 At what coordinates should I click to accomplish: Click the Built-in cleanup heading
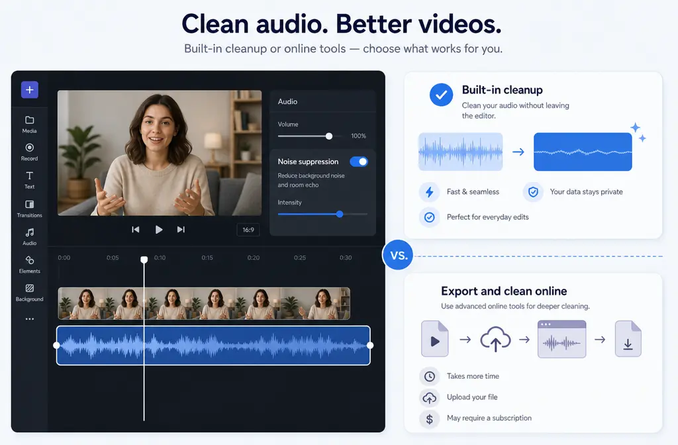click(x=502, y=90)
